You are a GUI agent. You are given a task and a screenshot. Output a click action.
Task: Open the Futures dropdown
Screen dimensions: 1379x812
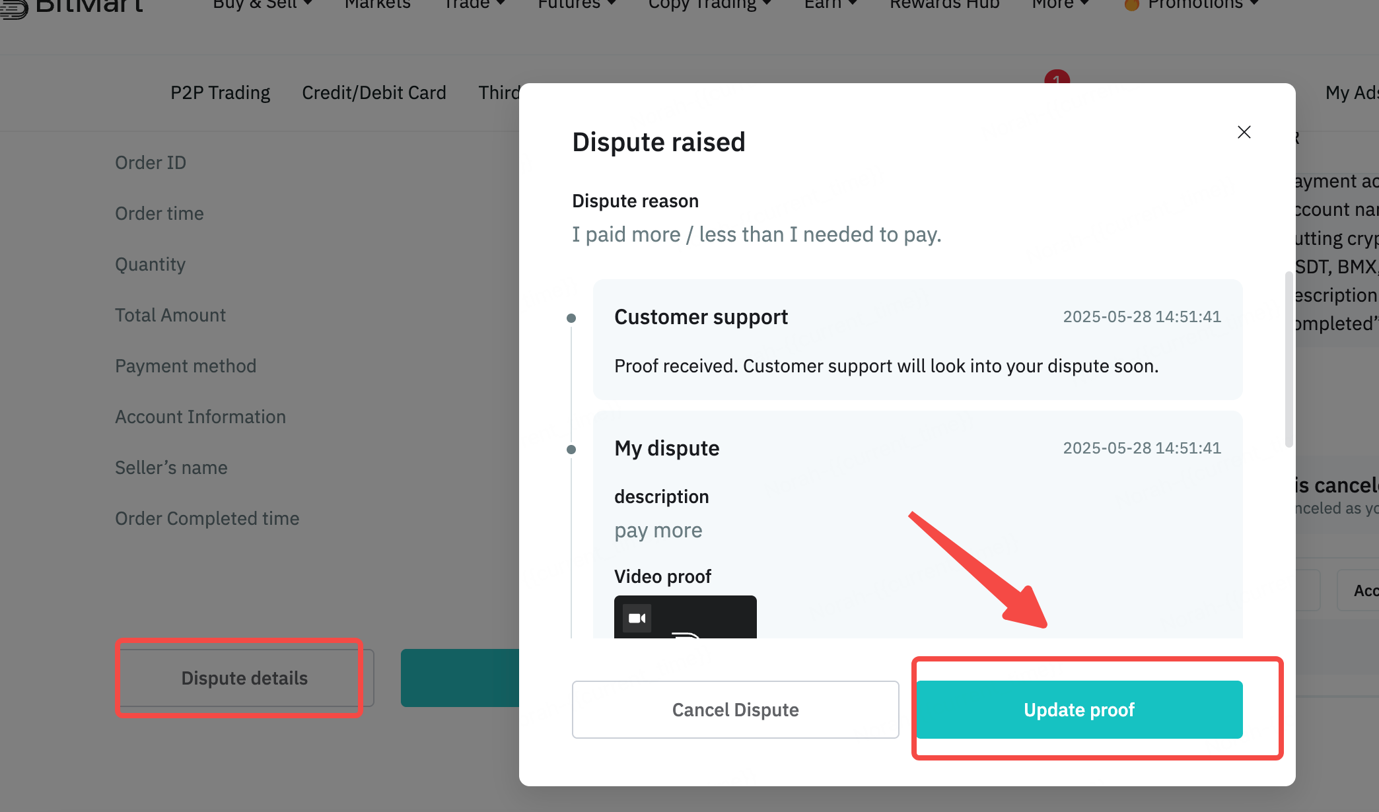click(x=577, y=4)
